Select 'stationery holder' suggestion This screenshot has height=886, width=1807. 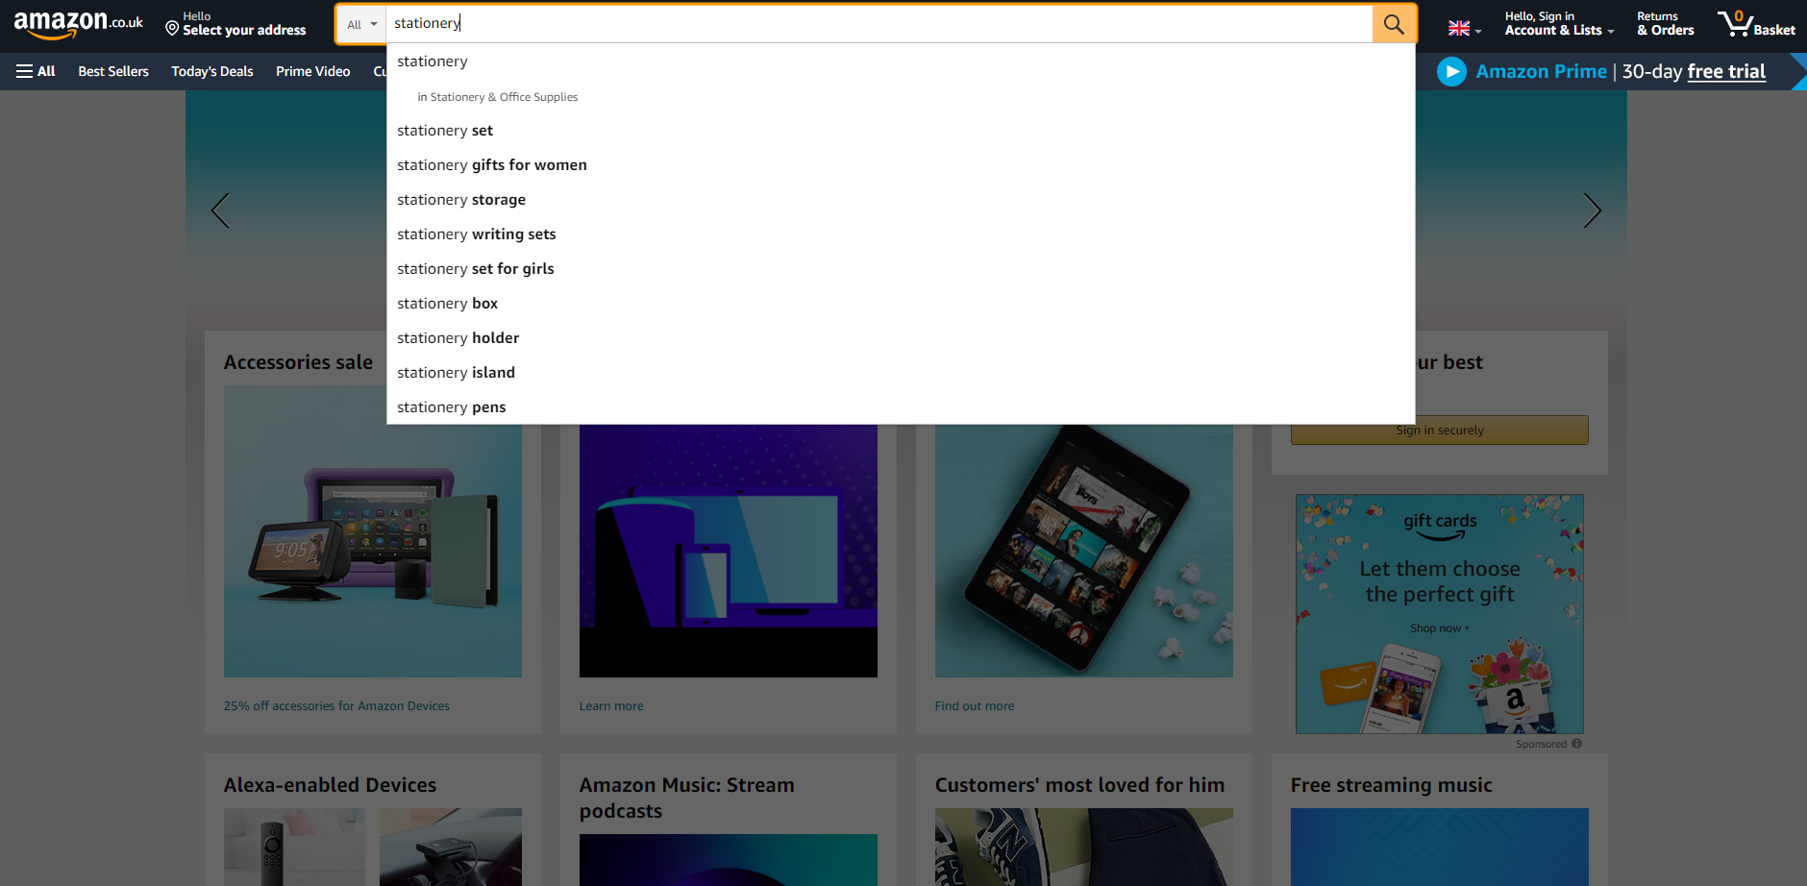[x=901, y=338]
